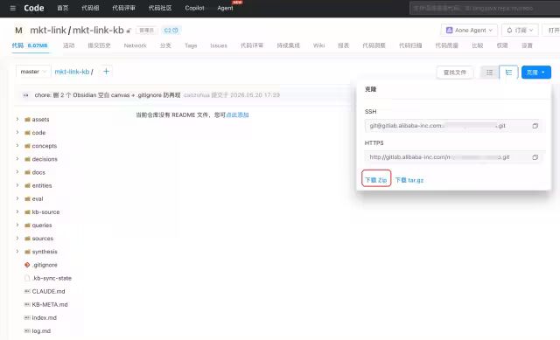Open the log.md file
The image size is (560, 340).
41,330
